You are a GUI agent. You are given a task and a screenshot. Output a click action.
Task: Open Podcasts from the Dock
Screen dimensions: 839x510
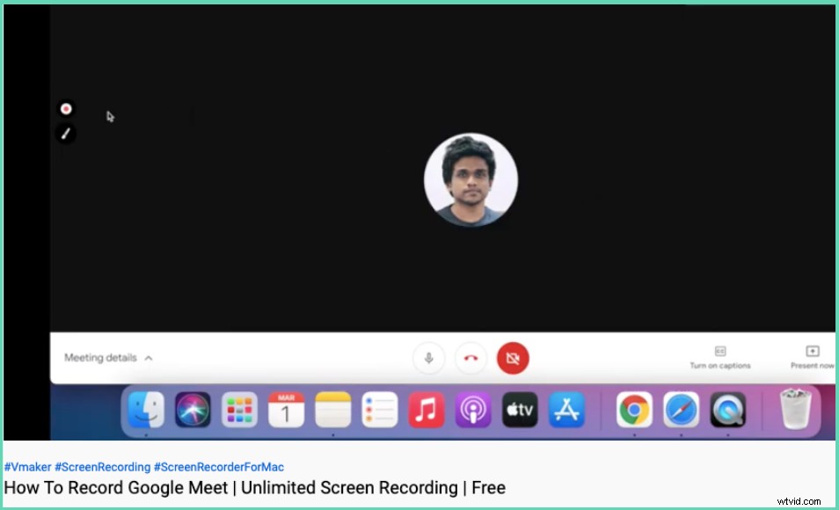(472, 411)
